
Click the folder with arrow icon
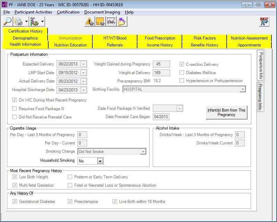[x=122, y=21]
